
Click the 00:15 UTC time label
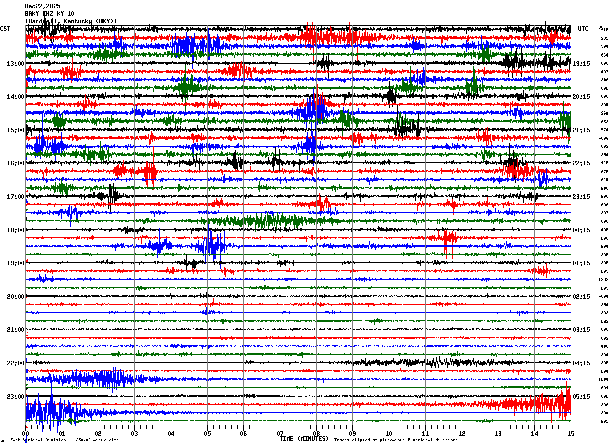581,230
